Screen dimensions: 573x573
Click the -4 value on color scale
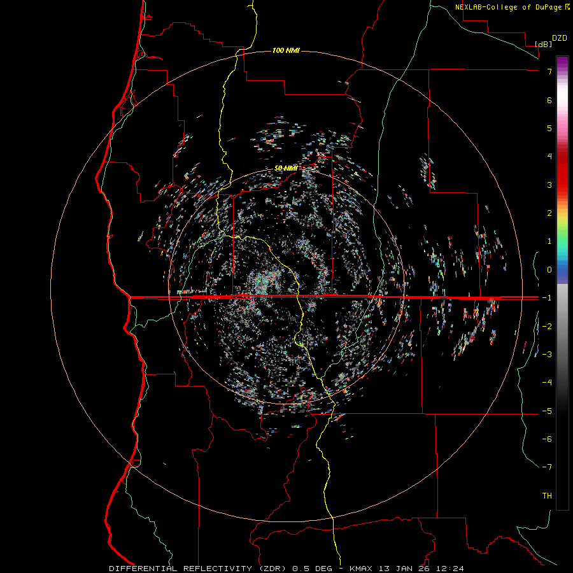point(547,383)
